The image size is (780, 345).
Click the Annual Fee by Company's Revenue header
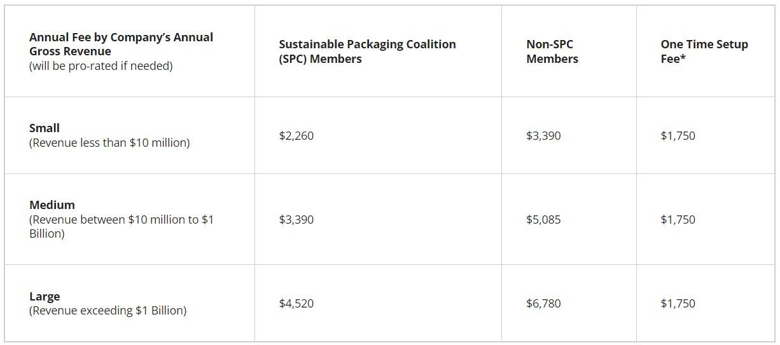[x=121, y=44]
